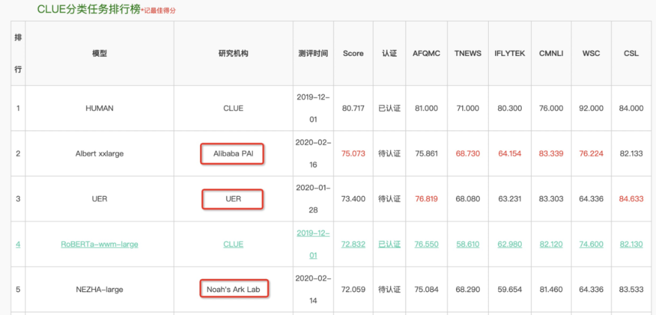
Task: Select the Alibaba PAI institution cell
Action: (233, 154)
